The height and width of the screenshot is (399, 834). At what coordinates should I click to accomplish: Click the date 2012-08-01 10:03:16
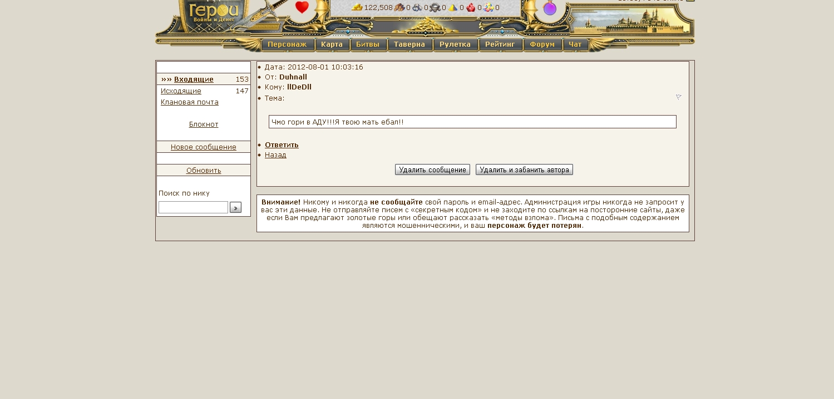tap(325, 67)
